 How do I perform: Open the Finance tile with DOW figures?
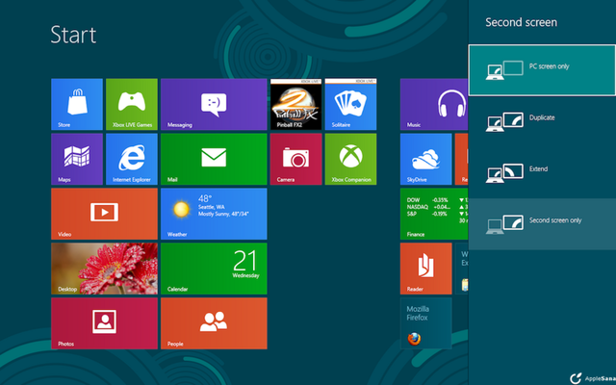click(434, 214)
